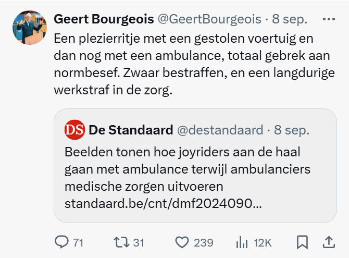This screenshot has height=258, width=349.
Task: Click the 12K views count
Action: 263,242
